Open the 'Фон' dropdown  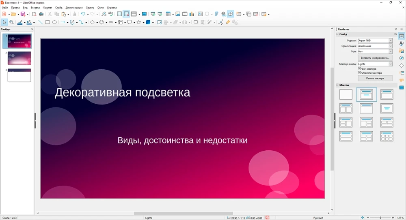[x=375, y=51]
